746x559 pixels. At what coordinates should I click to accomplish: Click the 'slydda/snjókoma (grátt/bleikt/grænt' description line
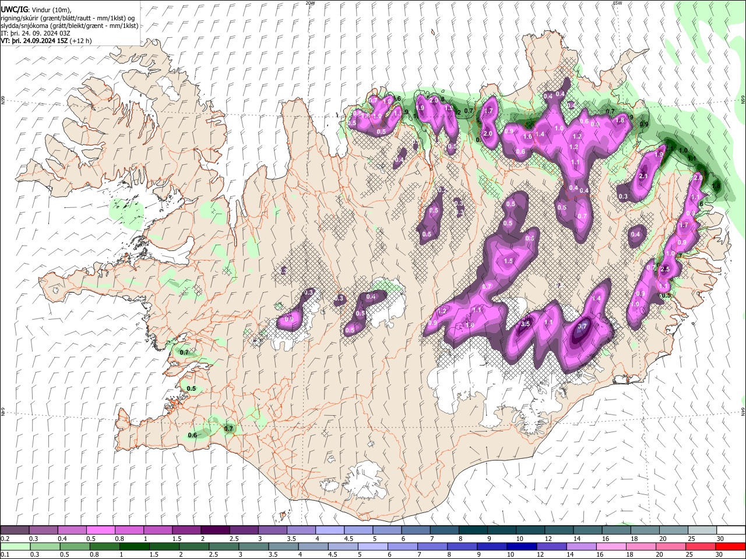point(69,26)
